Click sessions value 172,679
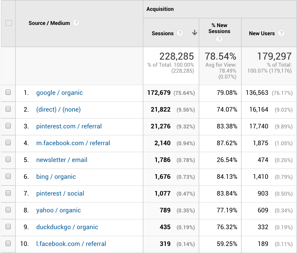This screenshot has width=297, height=253. coord(159,93)
